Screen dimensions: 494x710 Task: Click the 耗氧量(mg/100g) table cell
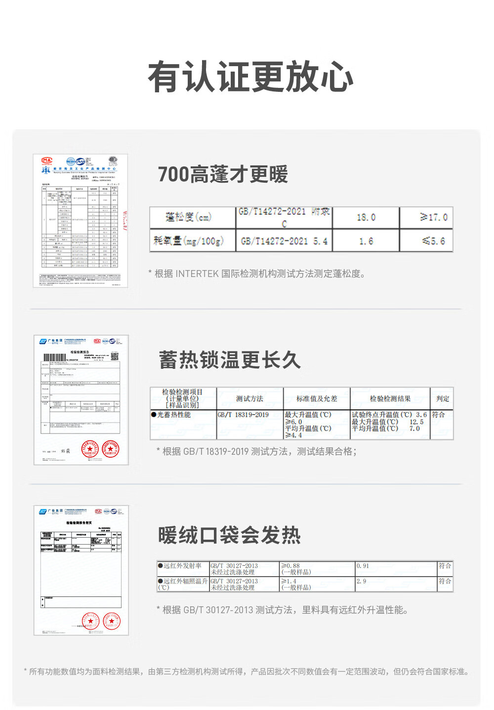[x=189, y=241]
